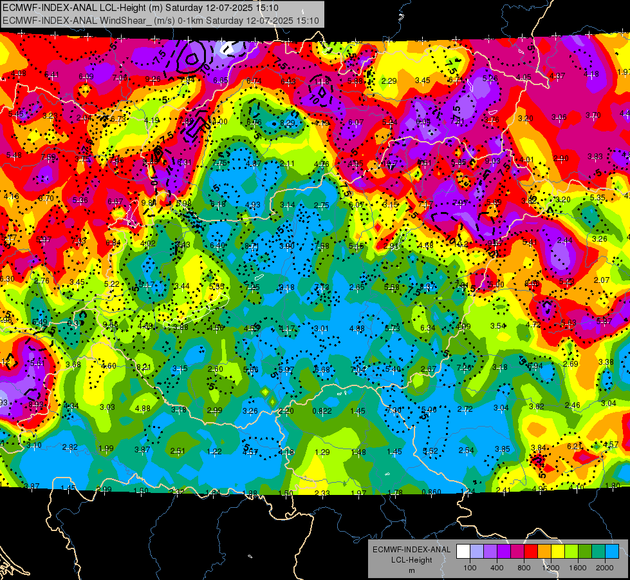Click the orange legend swatch
The image size is (630, 580).
pyautogui.click(x=544, y=552)
